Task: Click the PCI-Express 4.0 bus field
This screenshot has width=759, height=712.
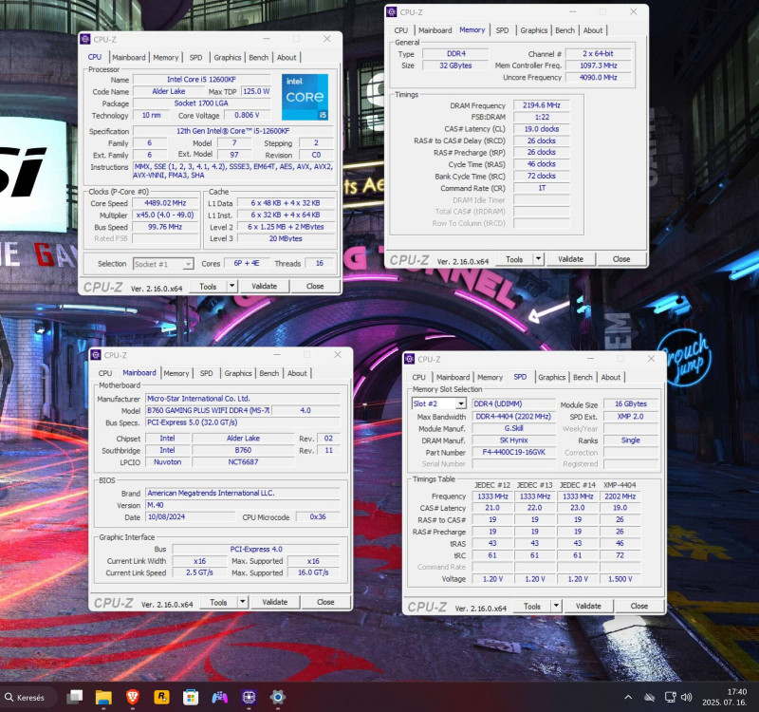Action: tap(256, 549)
